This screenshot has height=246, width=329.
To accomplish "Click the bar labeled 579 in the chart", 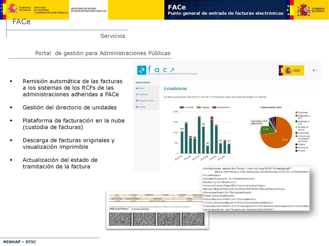I will (229, 148).
